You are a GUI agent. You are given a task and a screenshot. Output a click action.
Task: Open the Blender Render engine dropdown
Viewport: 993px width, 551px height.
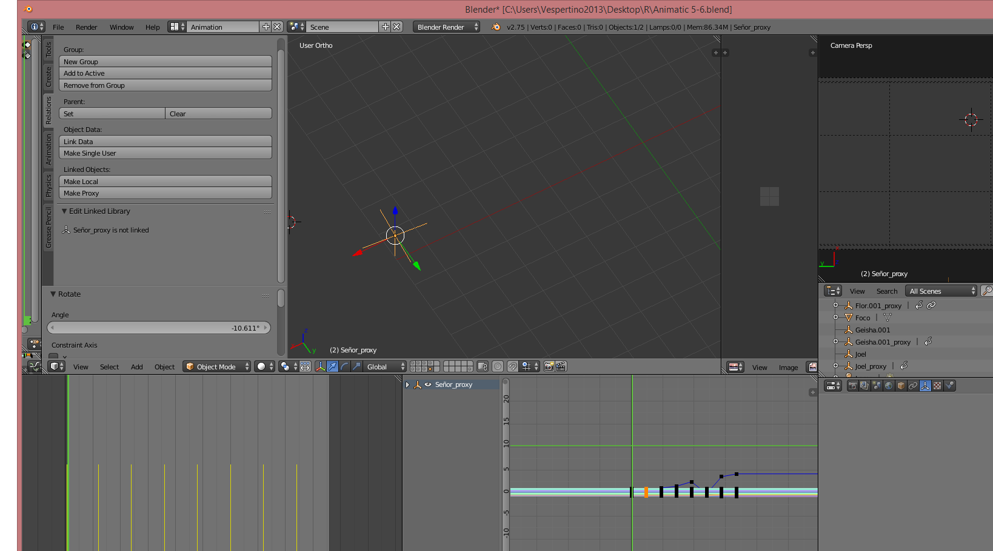click(446, 27)
